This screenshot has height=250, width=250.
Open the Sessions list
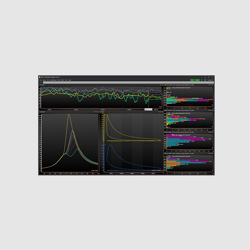(x=210, y=80)
